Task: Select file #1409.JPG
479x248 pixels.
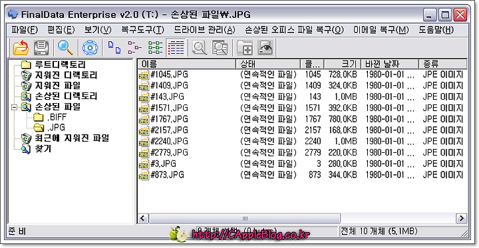Action: 169,86
